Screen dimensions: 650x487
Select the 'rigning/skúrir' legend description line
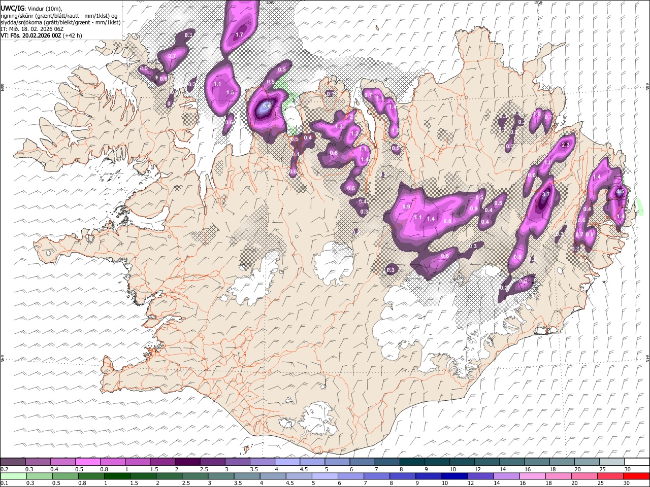pos(59,16)
